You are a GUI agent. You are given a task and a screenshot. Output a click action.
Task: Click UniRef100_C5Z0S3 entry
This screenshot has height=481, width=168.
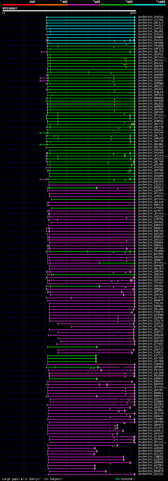pyautogui.click(x=151, y=185)
